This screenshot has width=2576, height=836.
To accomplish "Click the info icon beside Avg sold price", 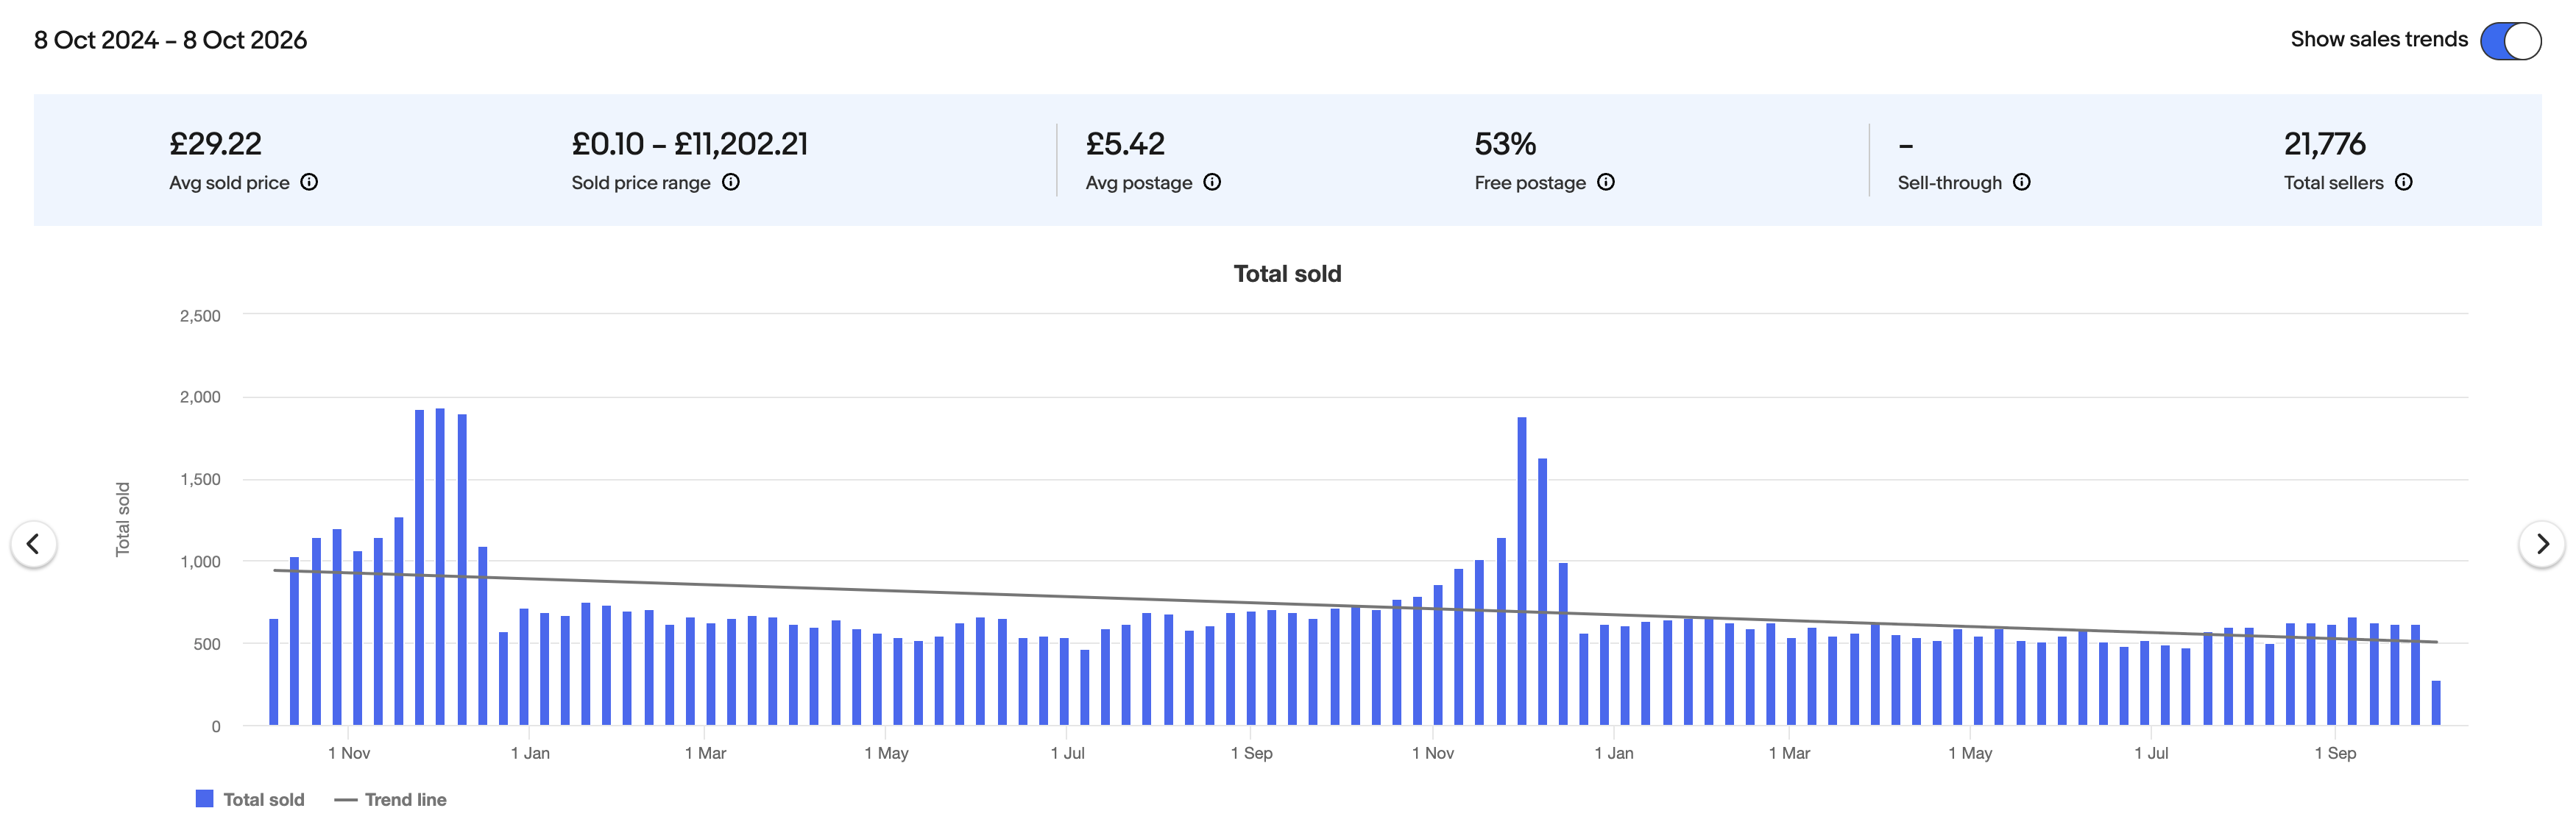I will 309,182.
